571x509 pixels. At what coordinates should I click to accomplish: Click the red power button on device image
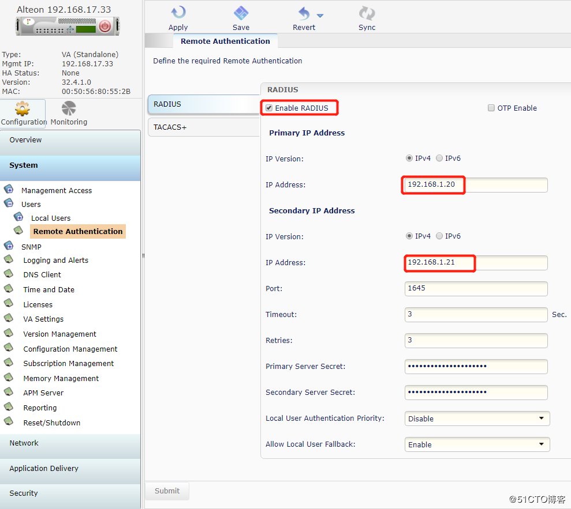pyautogui.click(x=105, y=26)
